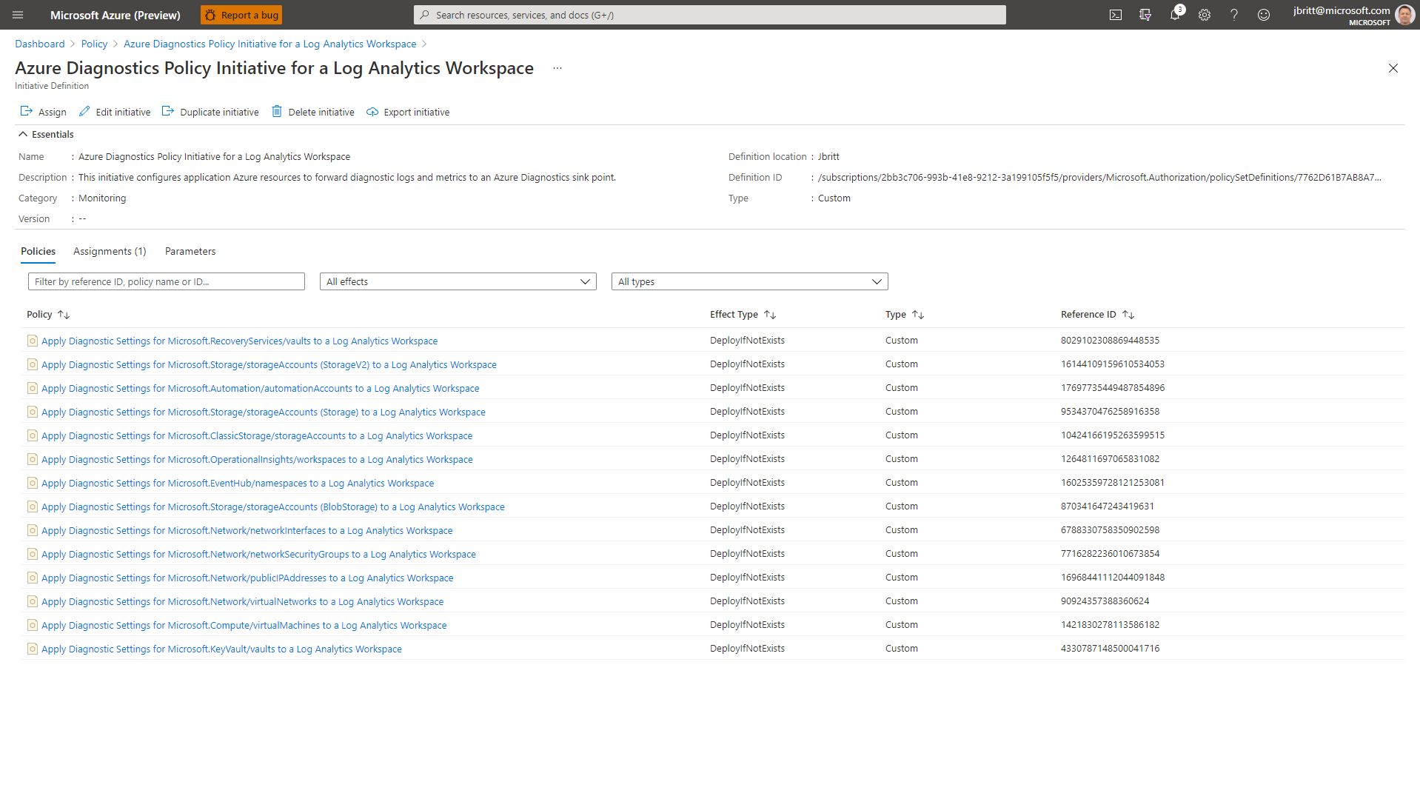Open Automation/automationAccounts policy link

pyautogui.click(x=260, y=388)
